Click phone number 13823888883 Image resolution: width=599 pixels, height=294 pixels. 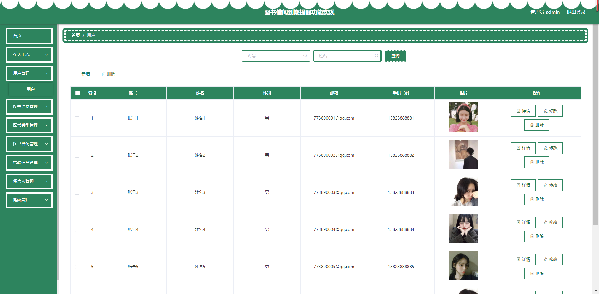pyautogui.click(x=401, y=192)
